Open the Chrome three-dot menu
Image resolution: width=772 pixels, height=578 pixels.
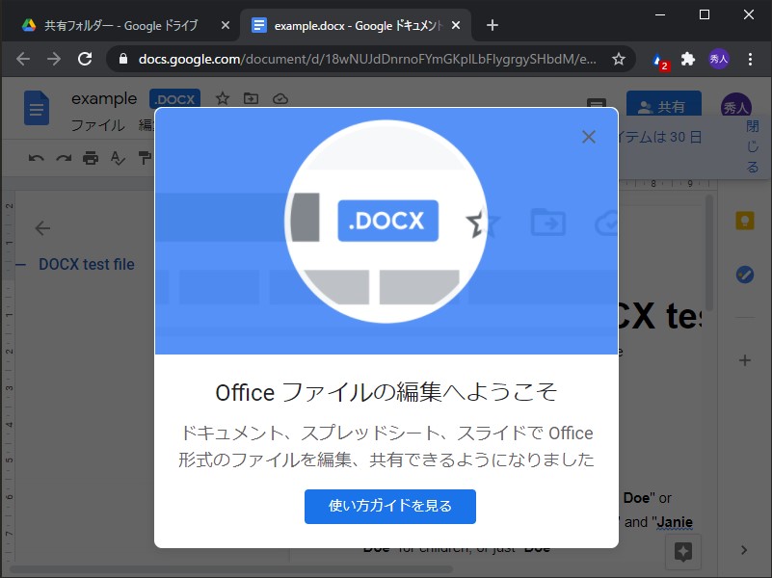click(750, 60)
